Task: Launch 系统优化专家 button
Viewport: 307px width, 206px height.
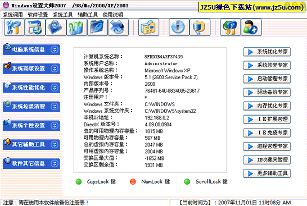Action: (x=267, y=52)
